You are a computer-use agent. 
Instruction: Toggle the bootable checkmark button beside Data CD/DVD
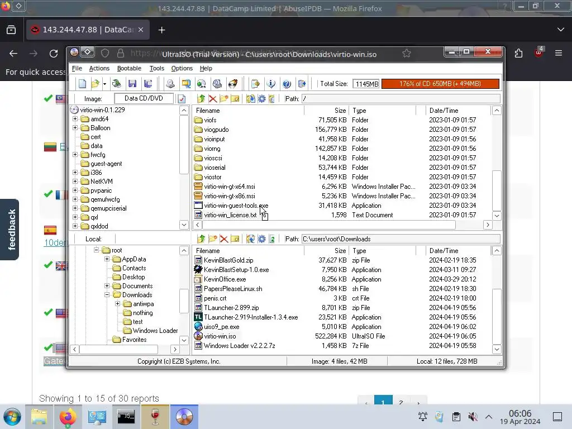(182, 98)
